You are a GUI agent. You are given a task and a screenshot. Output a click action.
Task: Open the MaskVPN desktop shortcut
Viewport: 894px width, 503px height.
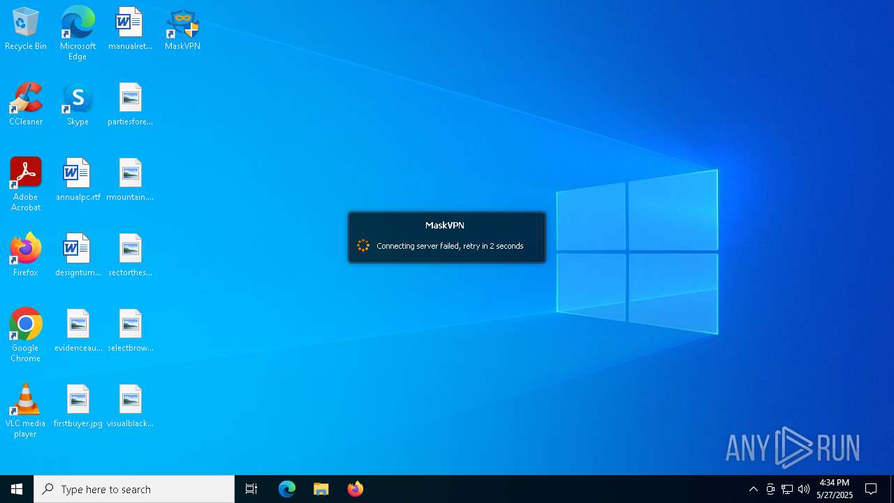[x=182, y=29]
